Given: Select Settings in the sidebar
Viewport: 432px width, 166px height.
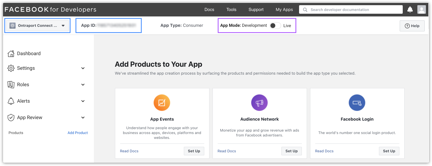Looking at the screenshot, I should click(26, 68).
